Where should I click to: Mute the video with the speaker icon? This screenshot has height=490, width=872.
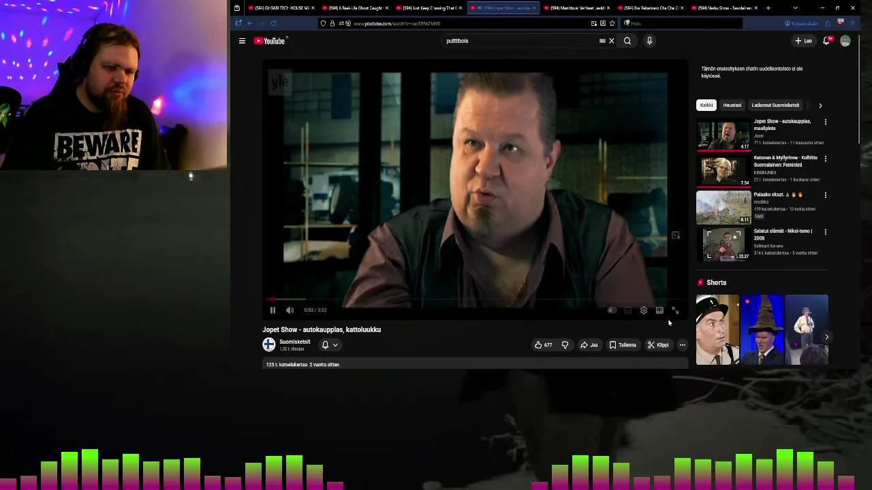point(290,310)
